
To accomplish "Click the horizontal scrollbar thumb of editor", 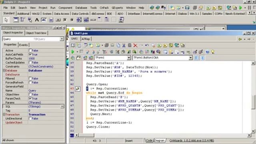I will click(87, 135).
